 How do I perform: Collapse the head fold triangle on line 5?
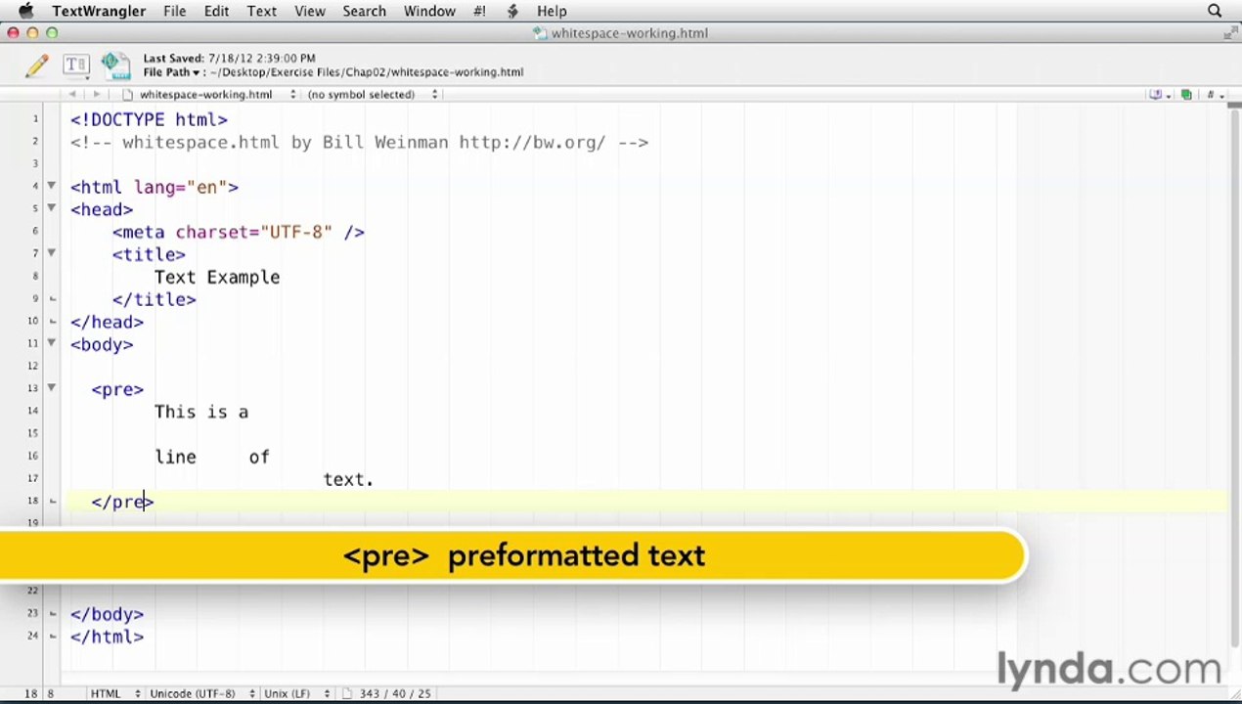pyautogui.click(x=51, y=208)
